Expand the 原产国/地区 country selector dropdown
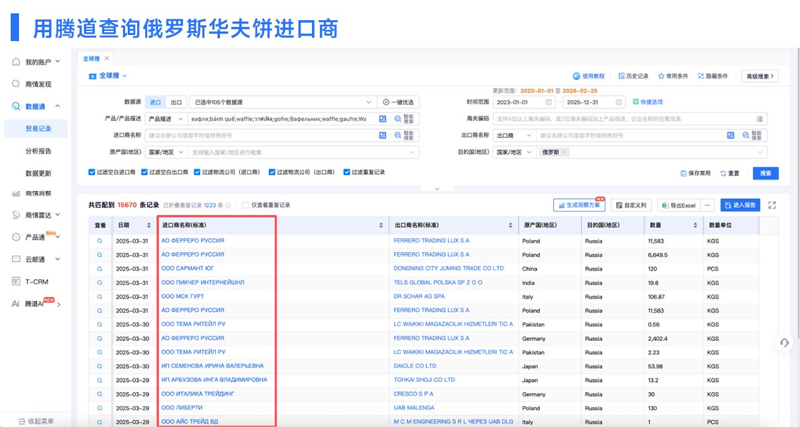 [x=411, y=153]
